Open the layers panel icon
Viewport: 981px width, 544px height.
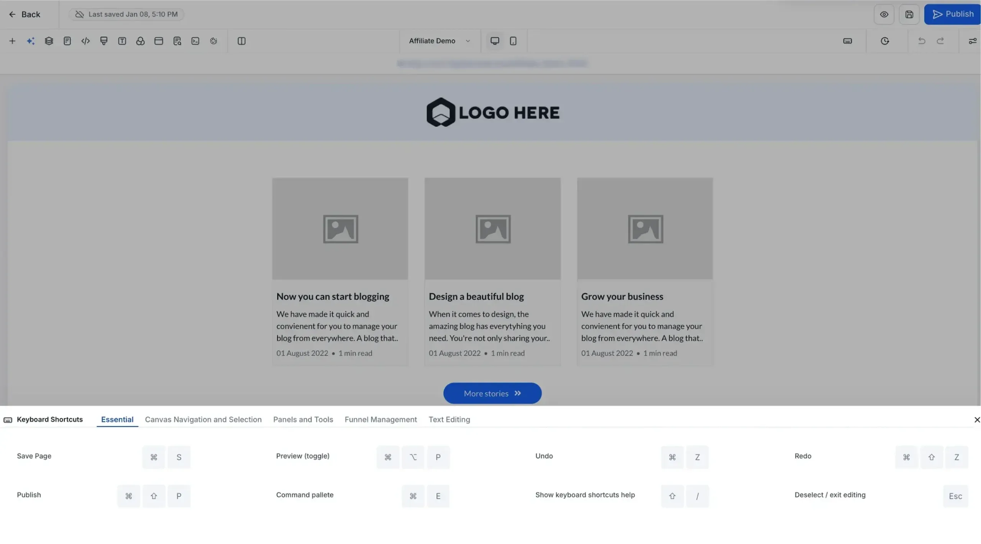pos(49,41)
